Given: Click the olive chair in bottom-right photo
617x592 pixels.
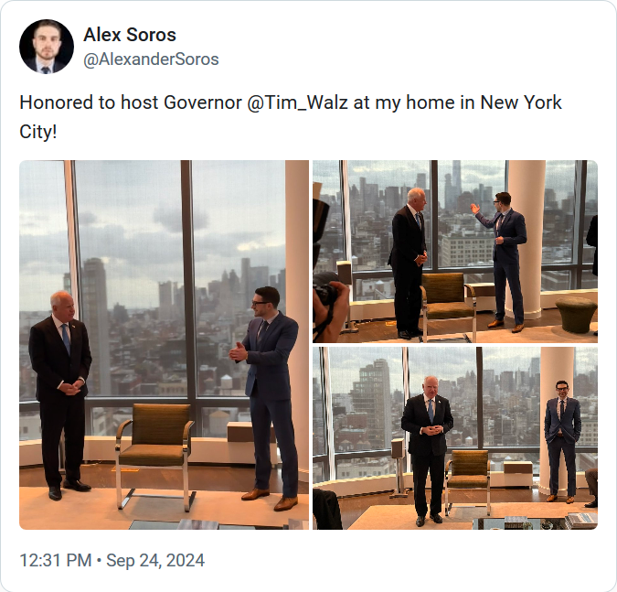Looking at the screenshot, I should (x=467, y=482).
